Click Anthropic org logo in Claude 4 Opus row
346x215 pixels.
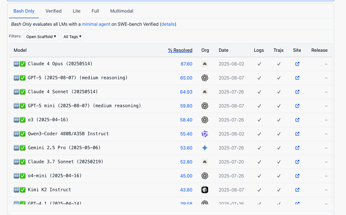(x=205, y=64)
